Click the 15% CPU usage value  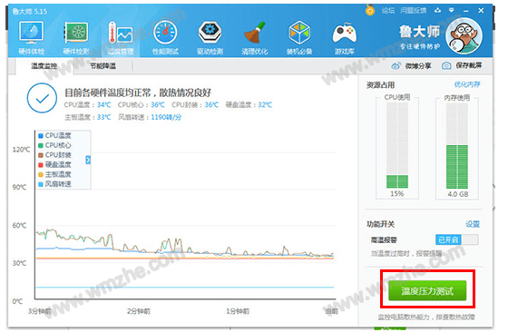[x=397, y=194]
